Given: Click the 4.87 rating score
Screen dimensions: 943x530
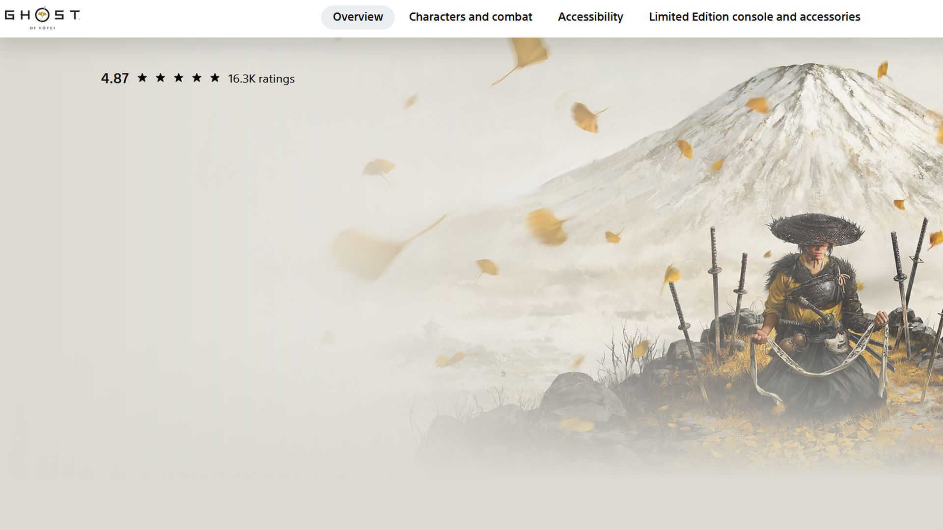Looking at the screenshot, I should pos(115,79).
